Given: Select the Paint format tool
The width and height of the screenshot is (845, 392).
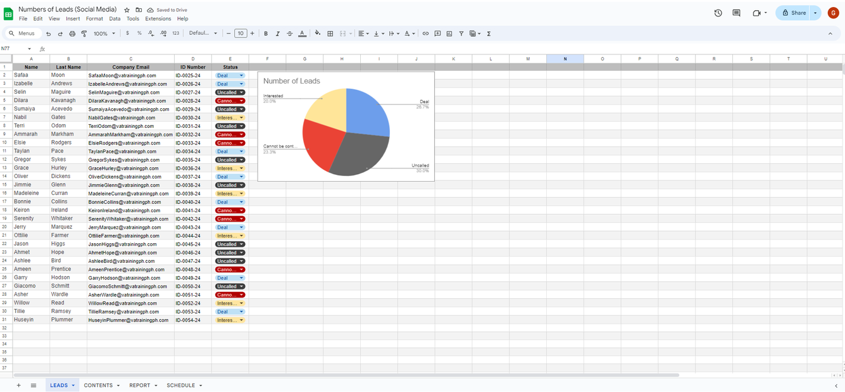Looking at the screenshot, I should (84, 34).
